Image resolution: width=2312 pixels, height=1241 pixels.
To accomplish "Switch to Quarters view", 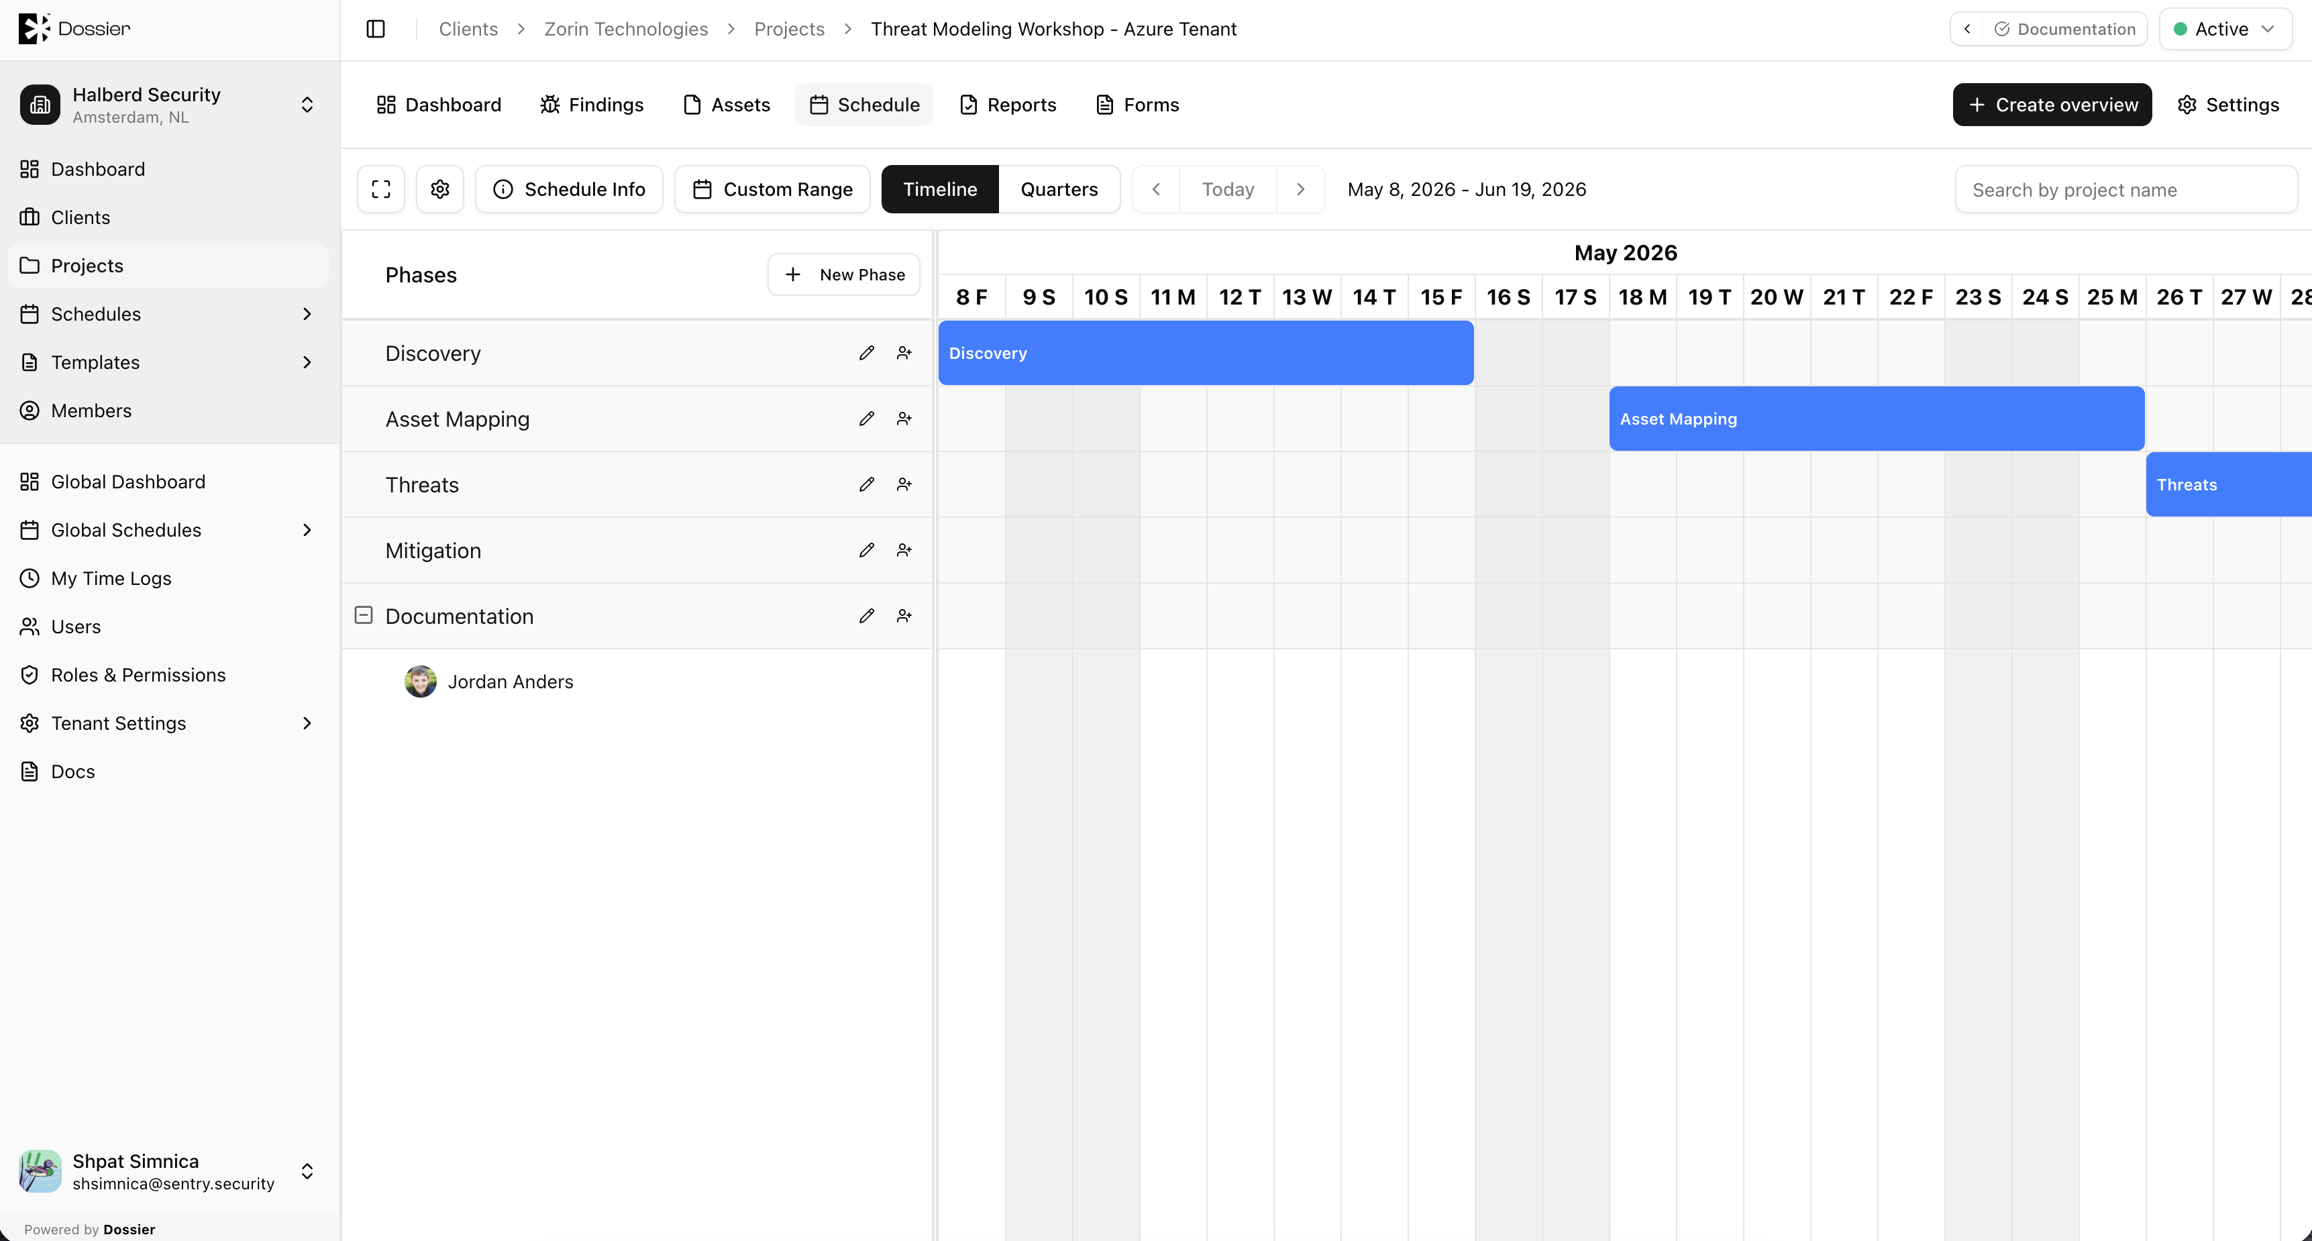I will (x=1059, y=189).
